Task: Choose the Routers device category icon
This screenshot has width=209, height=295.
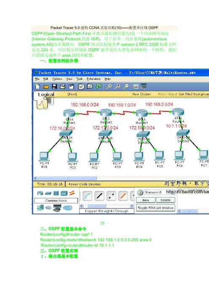Action: tap(40, 193)
